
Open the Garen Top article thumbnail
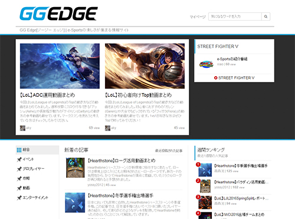[145, 66]
